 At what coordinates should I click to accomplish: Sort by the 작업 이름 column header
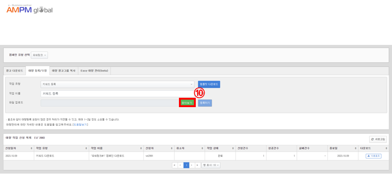(x=116, y=148)
